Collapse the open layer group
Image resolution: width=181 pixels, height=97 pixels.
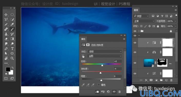pos(139,35)
